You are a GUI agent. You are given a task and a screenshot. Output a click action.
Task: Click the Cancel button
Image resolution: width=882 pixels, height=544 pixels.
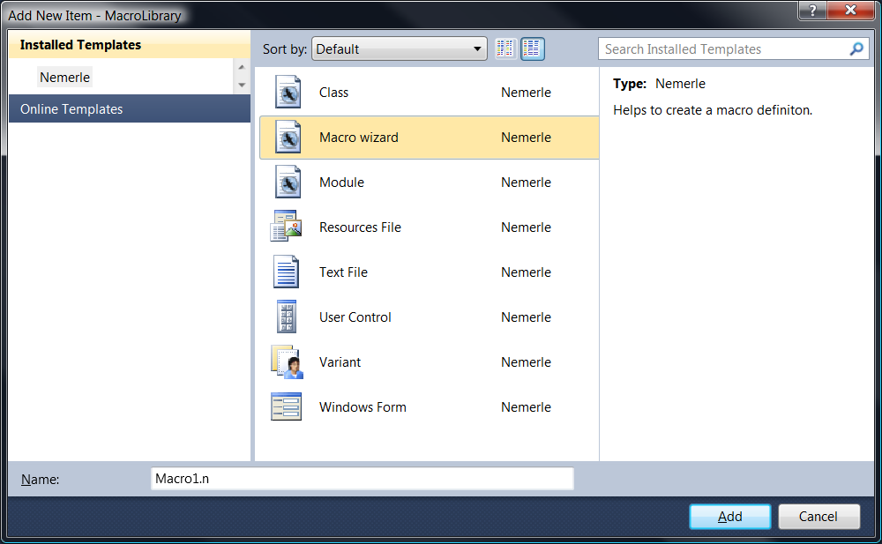(x=818, y=517)
